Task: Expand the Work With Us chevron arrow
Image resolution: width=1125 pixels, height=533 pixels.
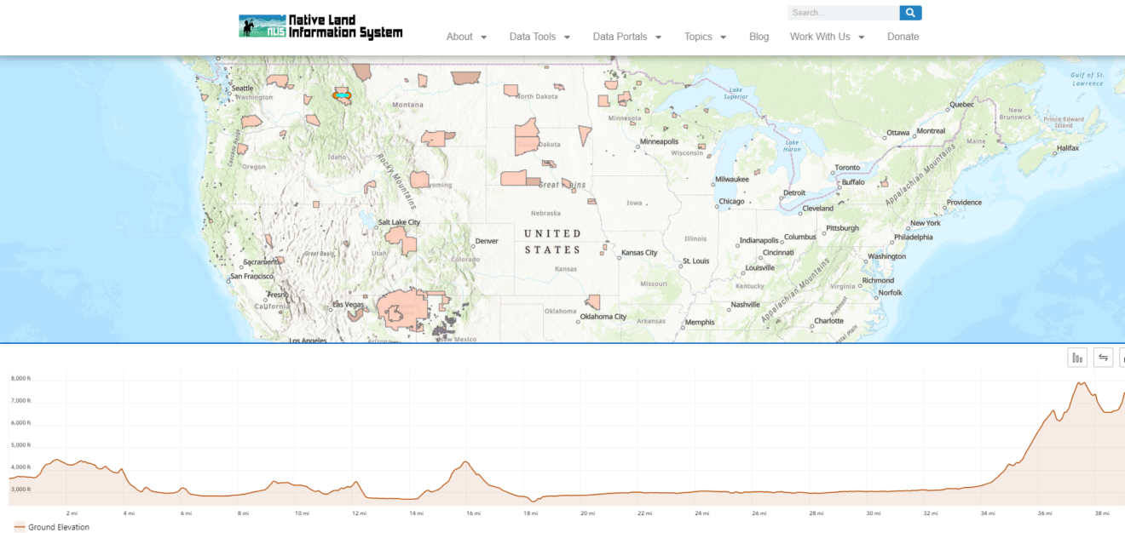Action: [x=861, y=37]
